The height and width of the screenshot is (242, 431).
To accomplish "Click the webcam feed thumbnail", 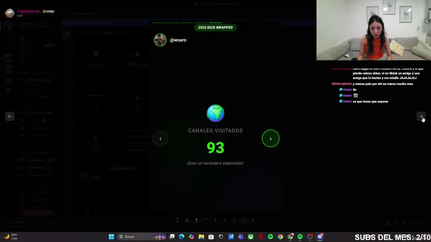I will click(x=374, y=30).
